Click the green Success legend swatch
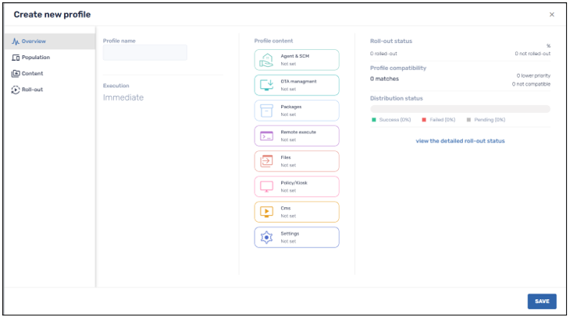This screenshot has height=317, width=570. click(374, 120)
